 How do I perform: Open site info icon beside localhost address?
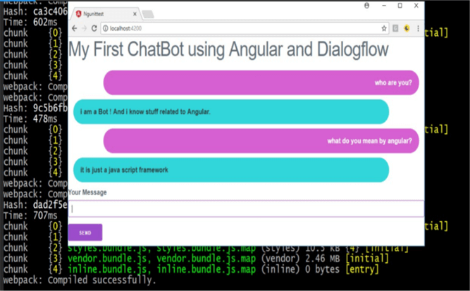105,28
